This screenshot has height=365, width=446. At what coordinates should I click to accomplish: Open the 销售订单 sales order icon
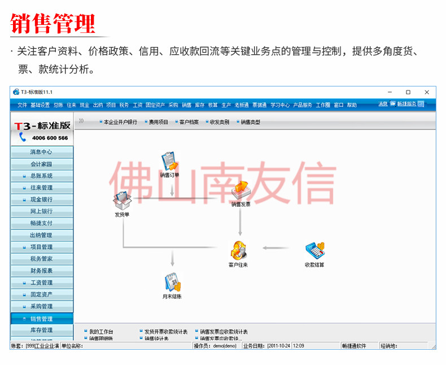pyautogui.click(x=169, y=162)
